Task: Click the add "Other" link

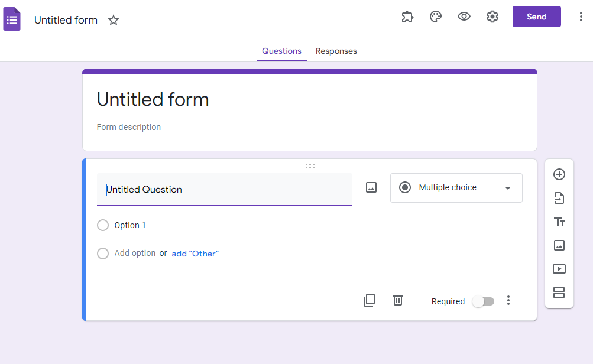Action: (x=195, y=253)
